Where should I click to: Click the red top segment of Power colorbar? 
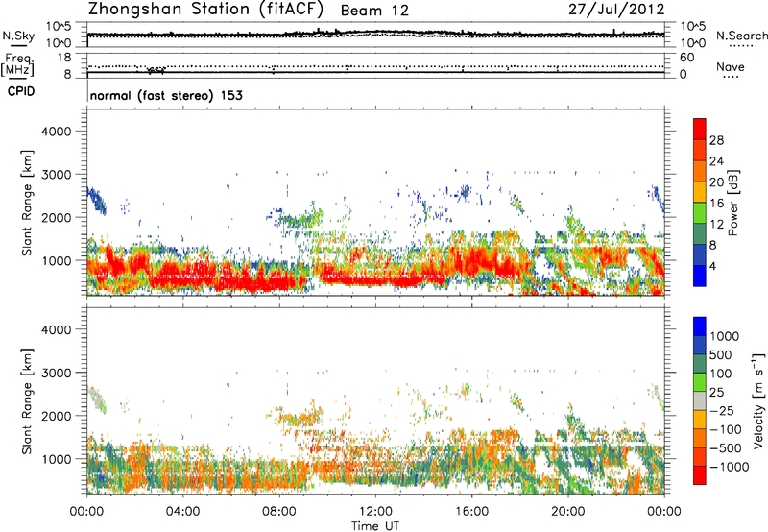pyautogui.click(x=700, y=129)
